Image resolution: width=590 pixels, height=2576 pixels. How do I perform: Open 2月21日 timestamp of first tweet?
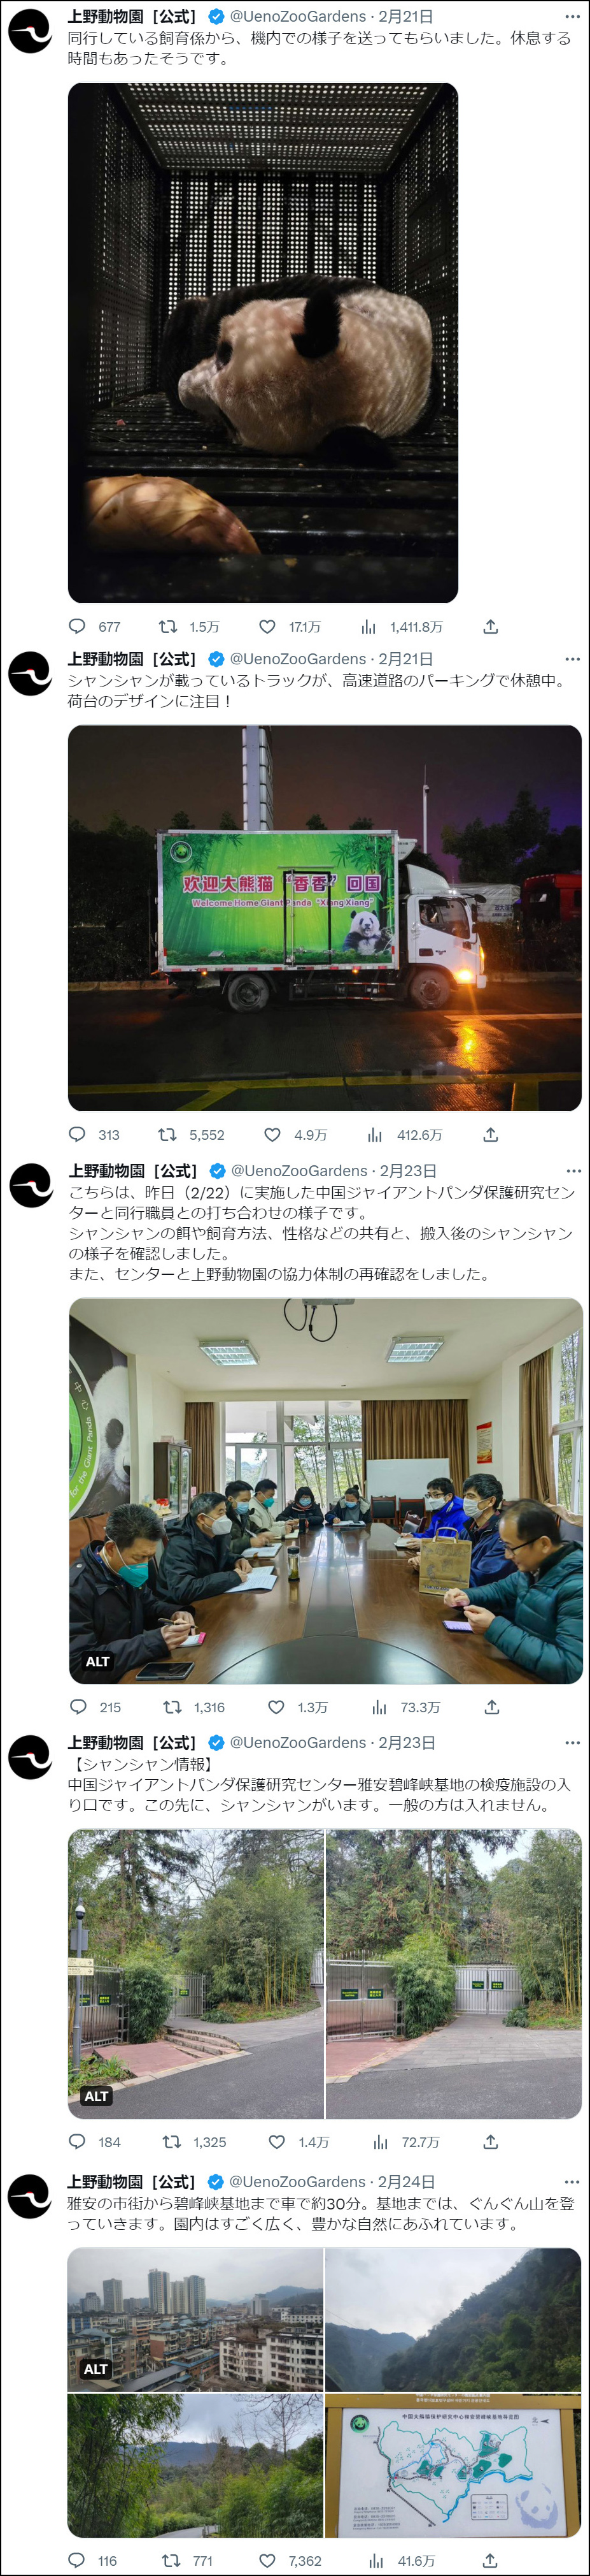[x=406, y=17]
